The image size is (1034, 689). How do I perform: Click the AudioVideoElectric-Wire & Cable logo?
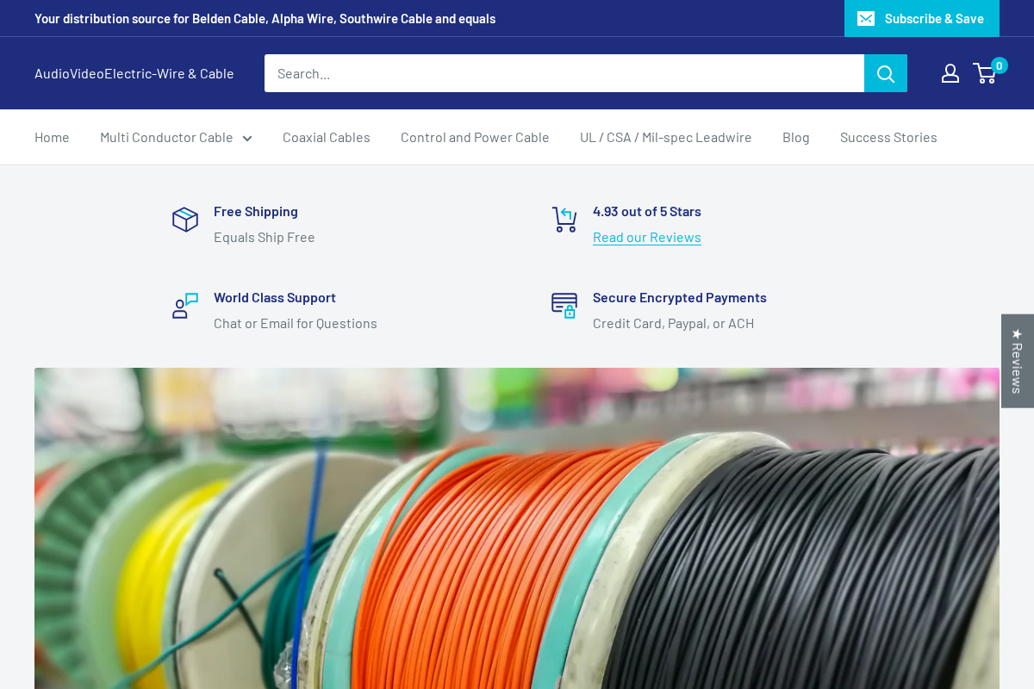134,73
